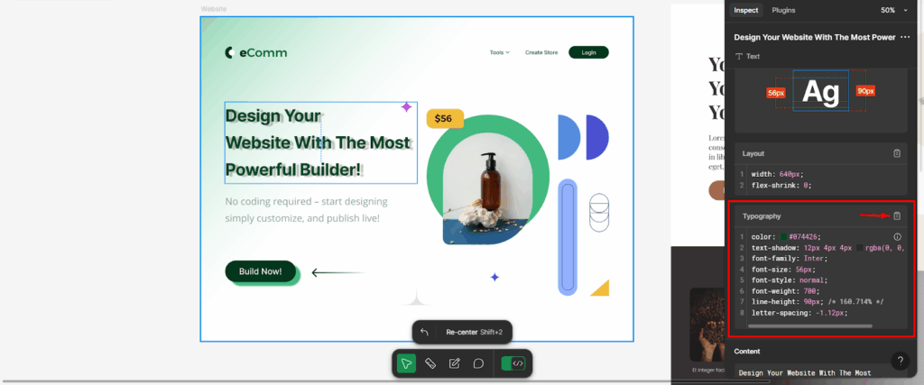Click the eComm logo in design
The width and height of the screenshot is (924, 385).
pos(256,53)
